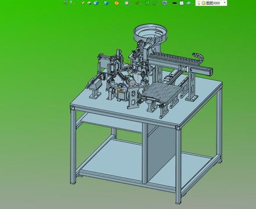Click the teal layered icon before the layer box
Viewport: 256px width, 209px height.
click(189, 3)
